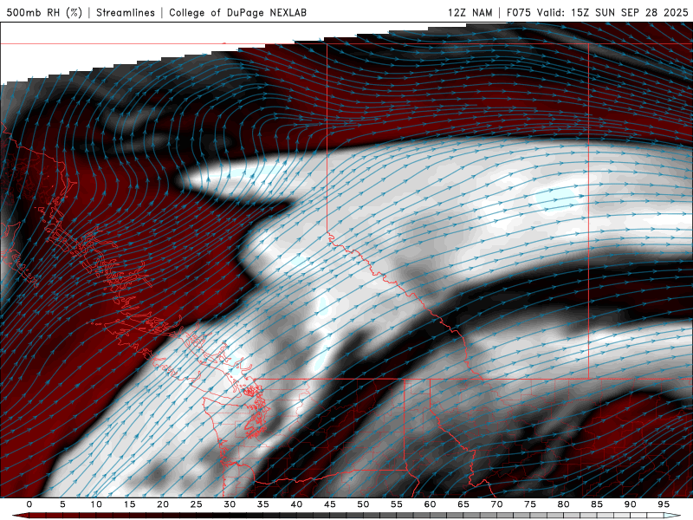The height and width of the screenshot is (520, 693).
Task: Click the colorbar label "25"
Action: point(197,504)
